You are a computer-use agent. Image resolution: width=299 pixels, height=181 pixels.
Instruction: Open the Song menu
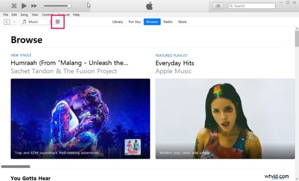point(24,15)
